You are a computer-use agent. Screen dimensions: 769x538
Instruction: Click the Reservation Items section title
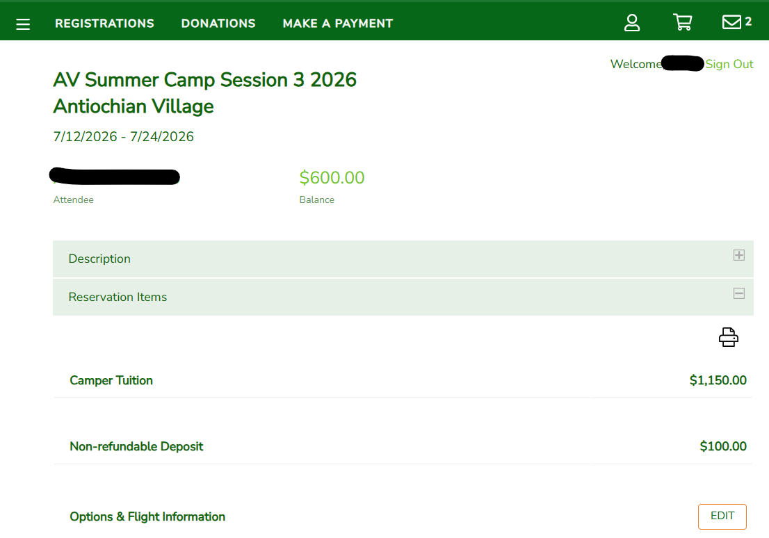click(118, 297)
